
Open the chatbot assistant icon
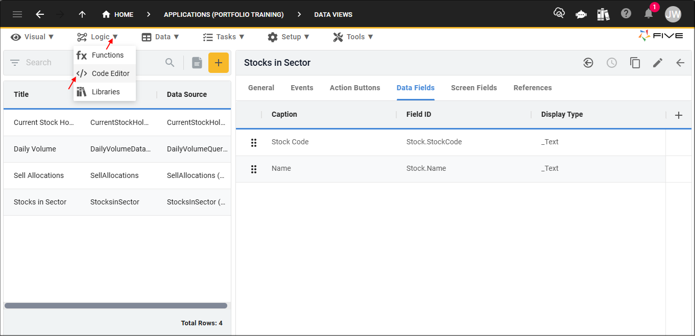(581, 14)
